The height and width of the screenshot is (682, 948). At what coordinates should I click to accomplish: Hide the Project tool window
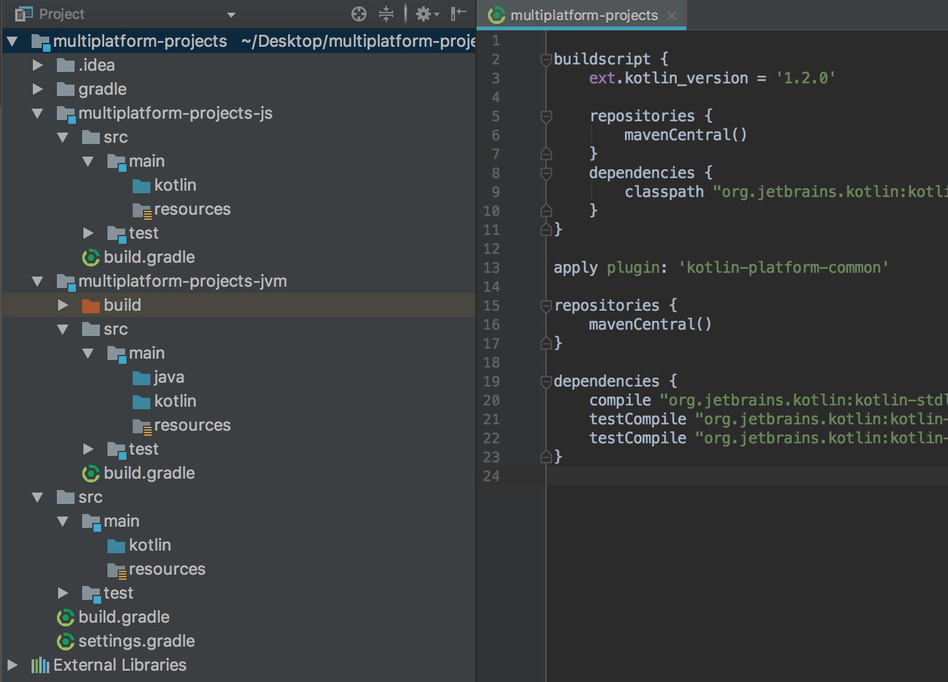tap(459, 13)
